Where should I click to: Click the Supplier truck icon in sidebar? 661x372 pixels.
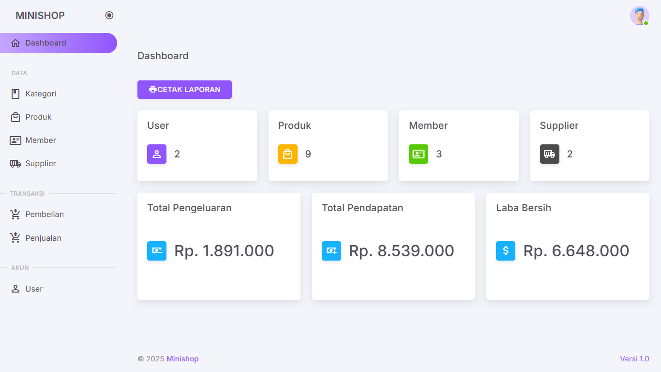point(15,164)
